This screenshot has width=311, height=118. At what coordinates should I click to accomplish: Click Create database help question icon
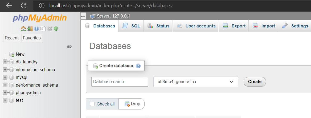pos(138,66)
